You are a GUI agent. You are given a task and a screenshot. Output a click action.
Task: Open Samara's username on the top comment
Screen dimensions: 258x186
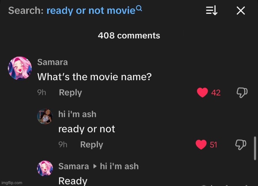[x=52, y=62]
